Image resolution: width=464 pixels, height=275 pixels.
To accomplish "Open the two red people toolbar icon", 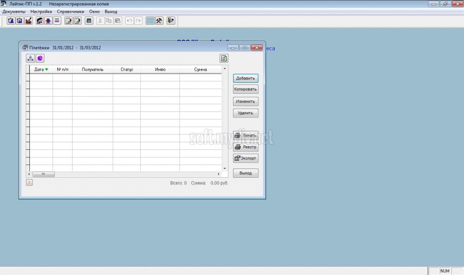I will coord(48,21).
